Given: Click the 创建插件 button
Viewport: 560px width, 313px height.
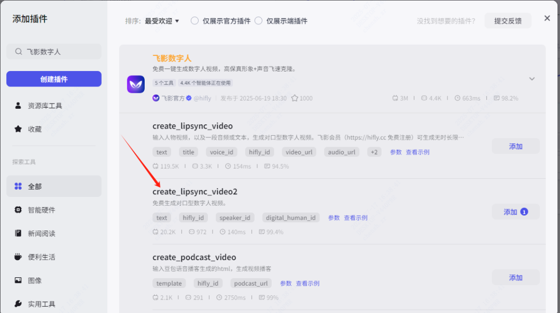Looking at the screenshot, I should point(54,79).
